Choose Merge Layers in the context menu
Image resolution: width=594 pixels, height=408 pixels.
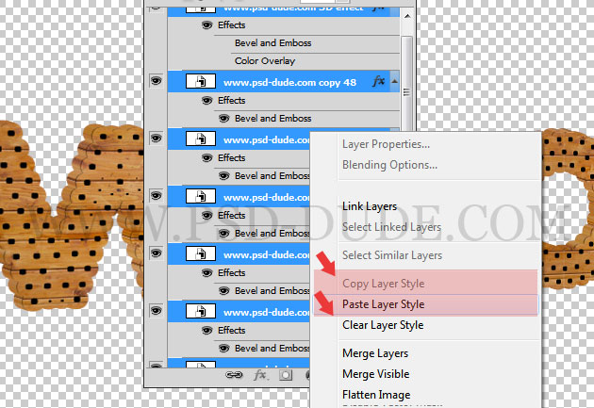tap(375, 353)
